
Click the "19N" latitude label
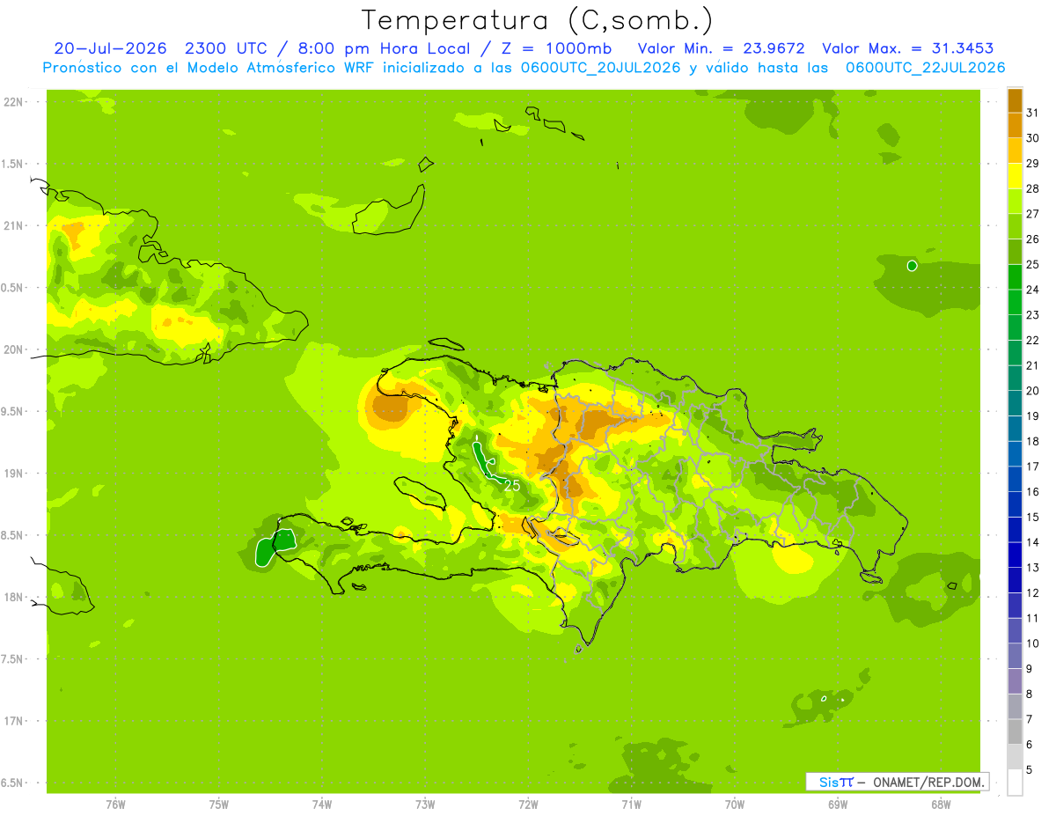click(x=15, y=474)
